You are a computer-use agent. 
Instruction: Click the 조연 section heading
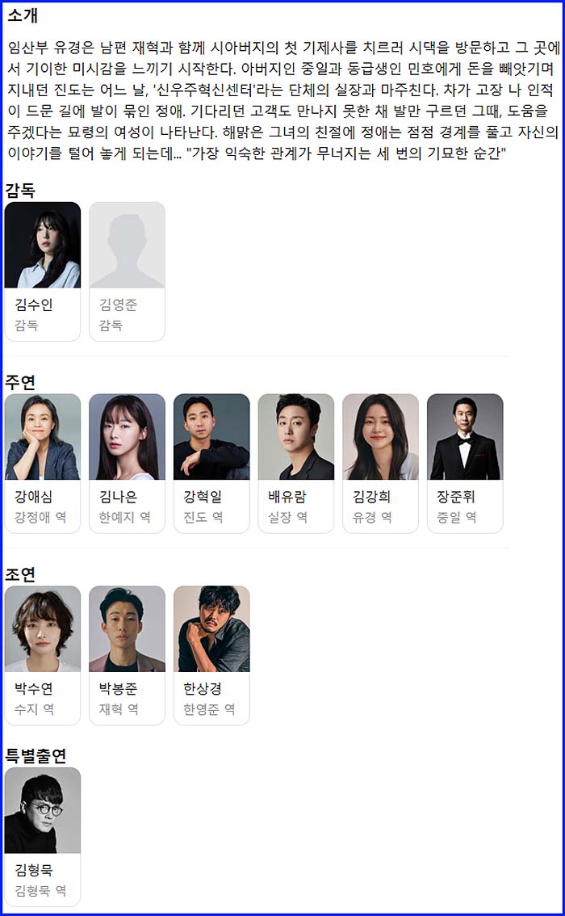pos(20,574)
